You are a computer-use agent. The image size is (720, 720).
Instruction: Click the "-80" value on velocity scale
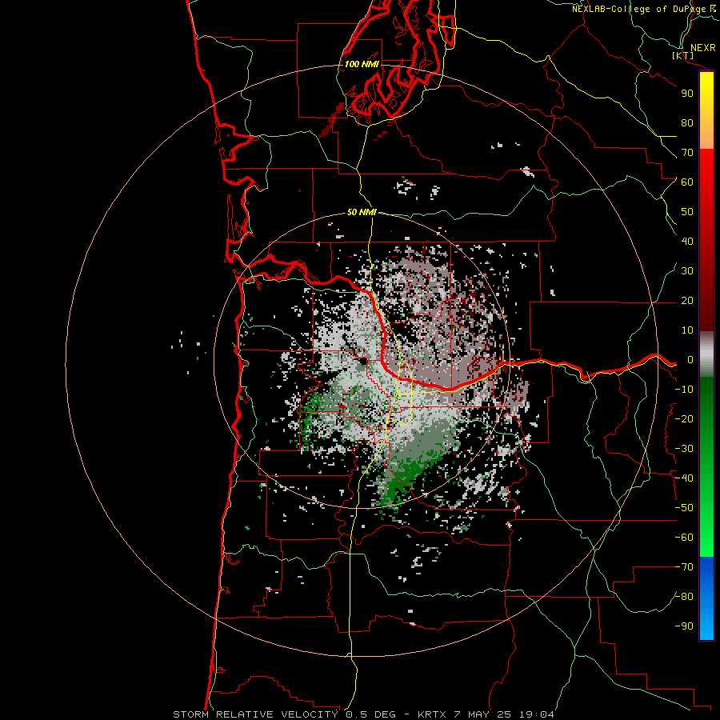click(684, 597)
